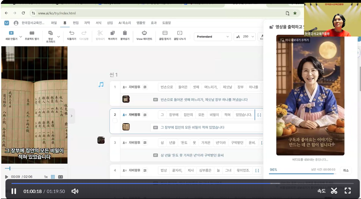The image size is (361, 199).
Task: Tick the checkbox on clip 2
Action: pyautogui.click(x=115, y=121)
